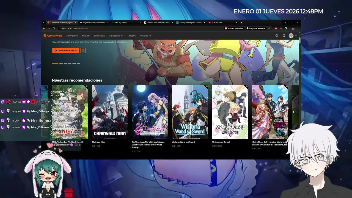Open the Crunchyroll home logo

click(x=53, y=35)
